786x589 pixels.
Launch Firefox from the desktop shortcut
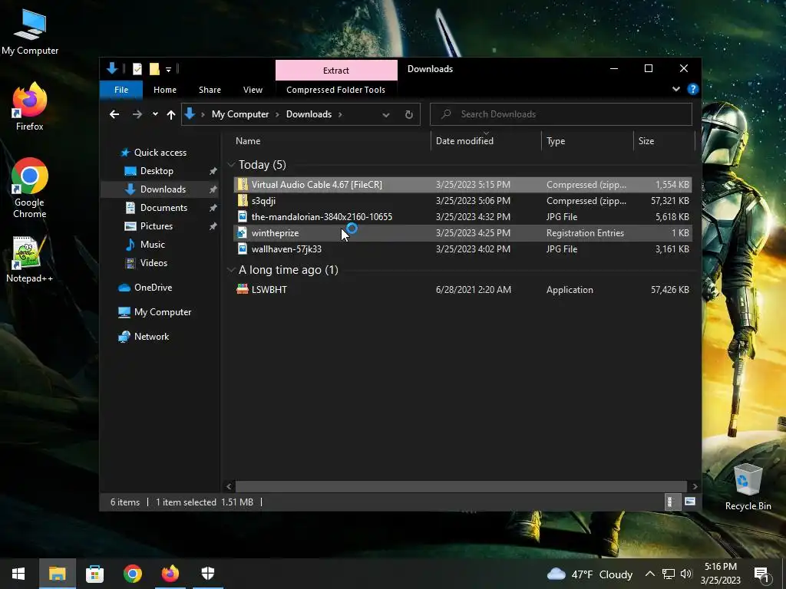(30, 107)
